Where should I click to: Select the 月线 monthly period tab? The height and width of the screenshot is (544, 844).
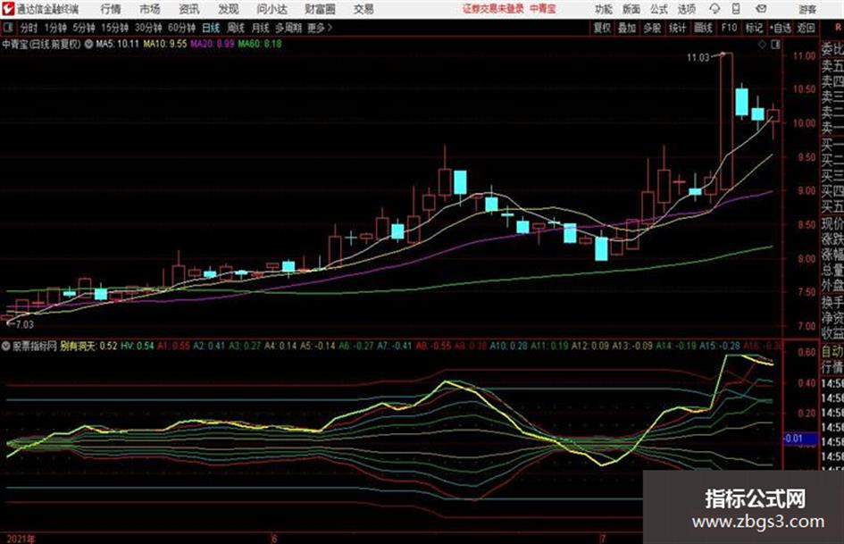point(261,28)
